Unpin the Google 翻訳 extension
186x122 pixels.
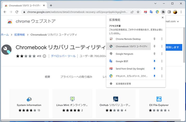point(154,61)
